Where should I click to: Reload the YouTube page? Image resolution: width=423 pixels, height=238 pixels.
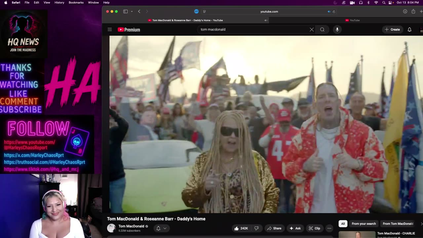[334, 12]
